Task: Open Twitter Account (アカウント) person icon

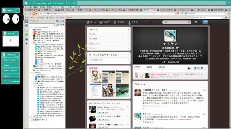Action: coord(130,22)
